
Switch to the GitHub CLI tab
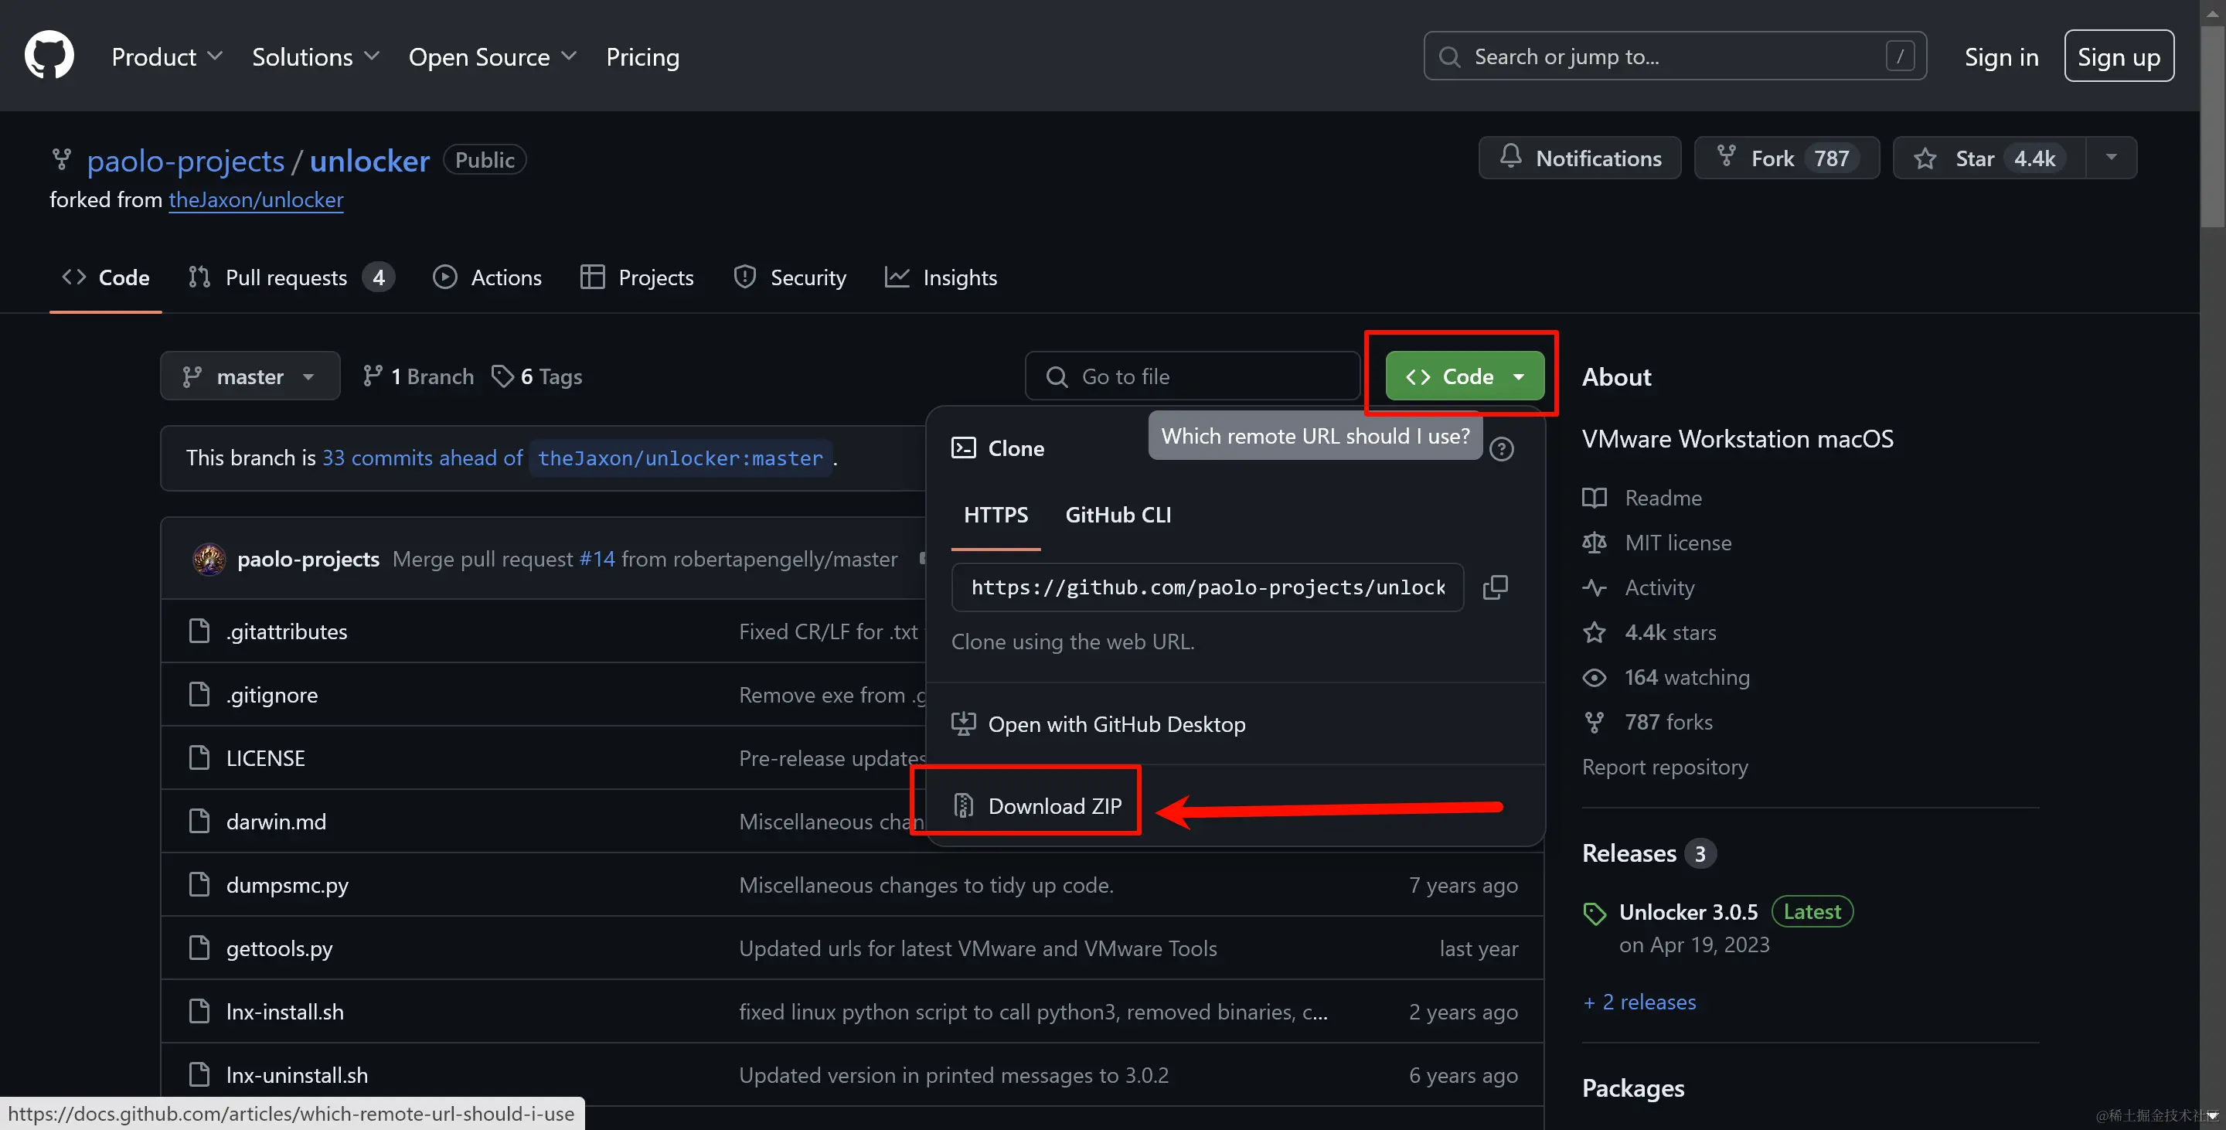[1118, 515]
